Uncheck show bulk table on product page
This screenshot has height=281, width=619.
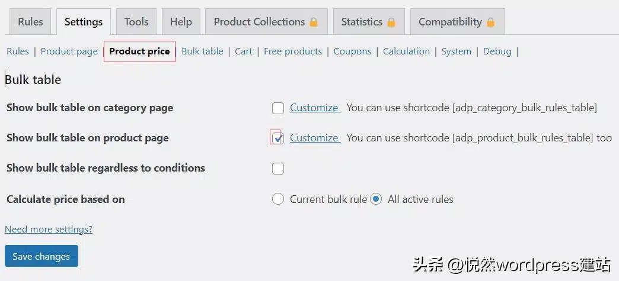[278, 138]
